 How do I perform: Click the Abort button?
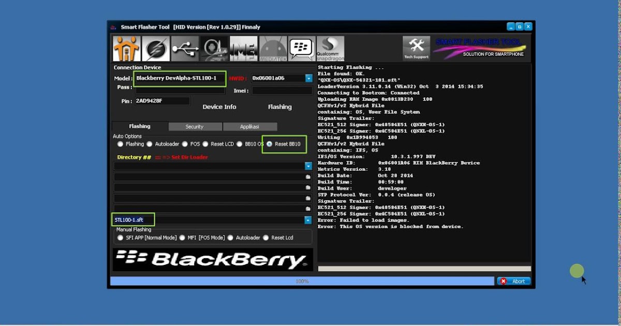(513, 281)
